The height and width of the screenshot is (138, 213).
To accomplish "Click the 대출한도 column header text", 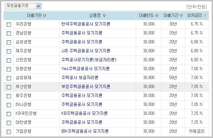I will tap(146, 16).
